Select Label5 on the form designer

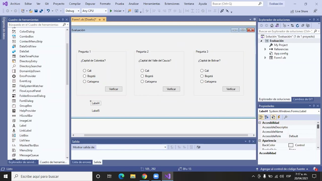pos(96,111)
